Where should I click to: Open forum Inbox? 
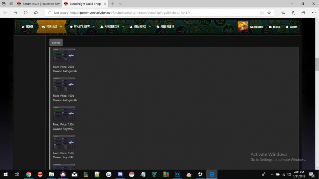coord(274,27)
